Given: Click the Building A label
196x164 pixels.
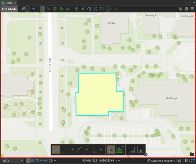Looking at the screenshot, I should pos(150,15).
